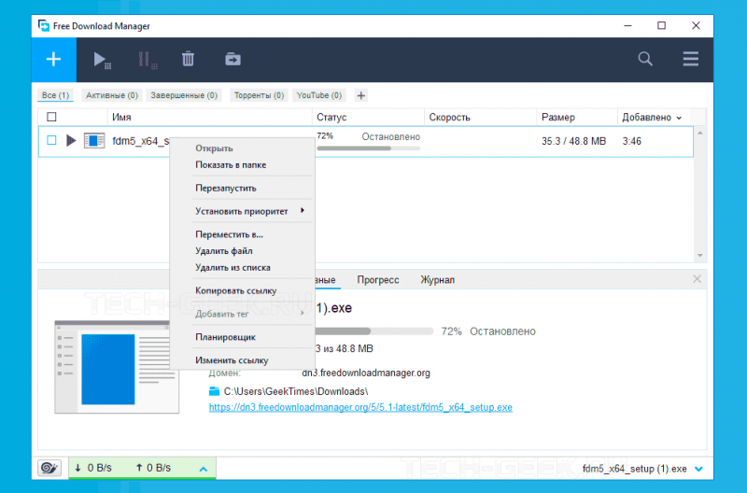Switch to the Активные (0) filter tab
The width and height of the screenshot is (747, 493).
pyautogui.click(x=112, y=95)
